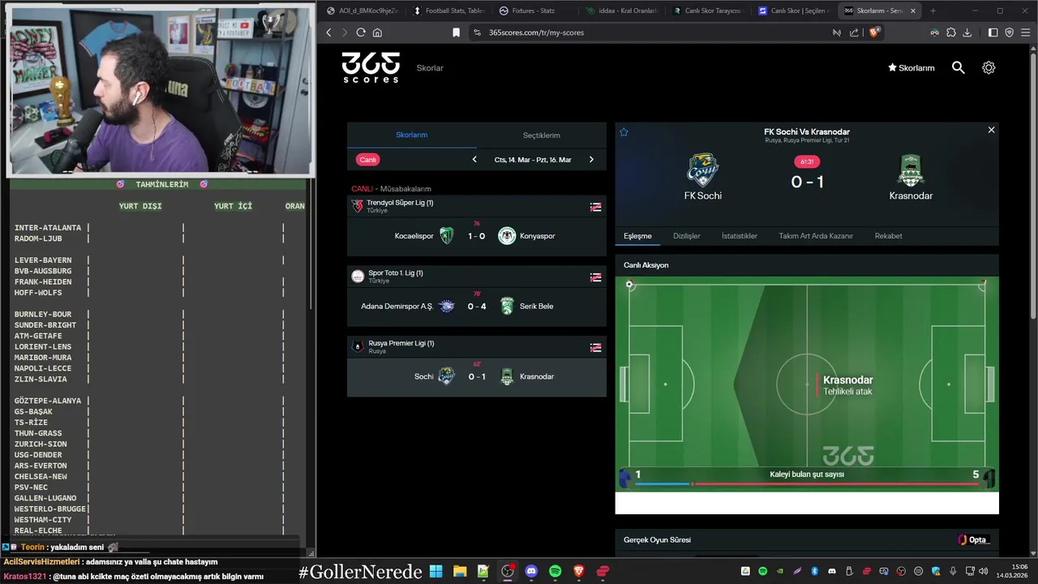This screenshot has height=584, width=1038.
Task: Go to previous date range arrow
Action: point(474,160)
